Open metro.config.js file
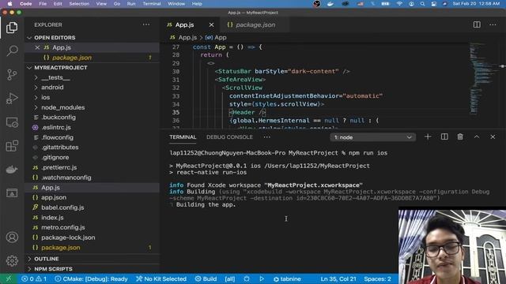 point(92,227)
